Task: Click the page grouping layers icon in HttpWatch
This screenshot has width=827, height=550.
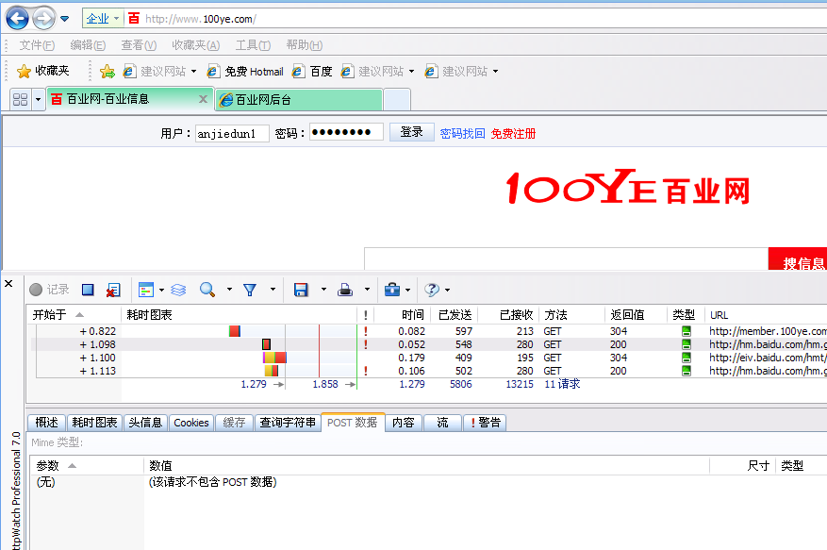Action: pyautogui.click(x=178, y=290)
